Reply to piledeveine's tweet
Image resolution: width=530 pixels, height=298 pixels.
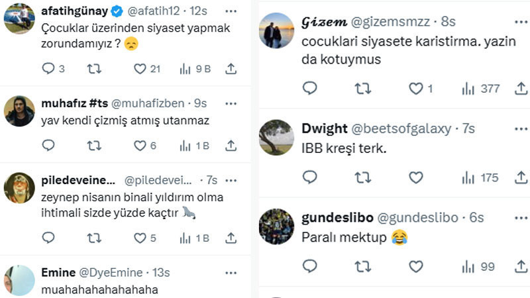coord(48,238)
